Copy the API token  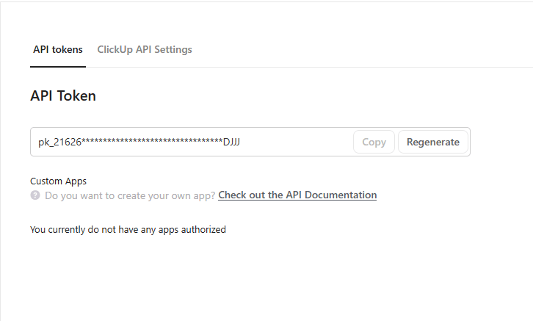pyautogui.click(x=374, y=142)
